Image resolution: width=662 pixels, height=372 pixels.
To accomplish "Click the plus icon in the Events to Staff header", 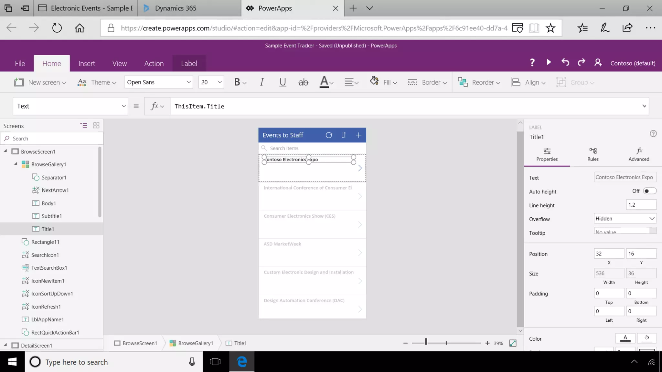I will (x=358, y=135).
